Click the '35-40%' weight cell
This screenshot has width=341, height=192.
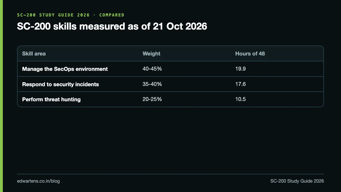[152, 84]
